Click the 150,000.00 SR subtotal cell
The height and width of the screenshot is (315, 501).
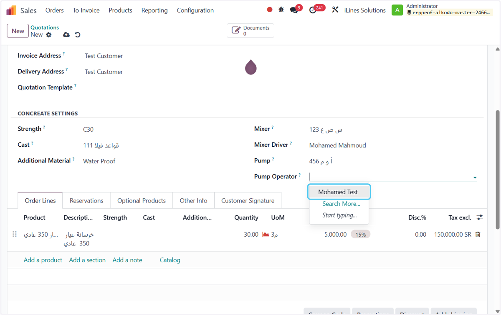pos(452,235)
